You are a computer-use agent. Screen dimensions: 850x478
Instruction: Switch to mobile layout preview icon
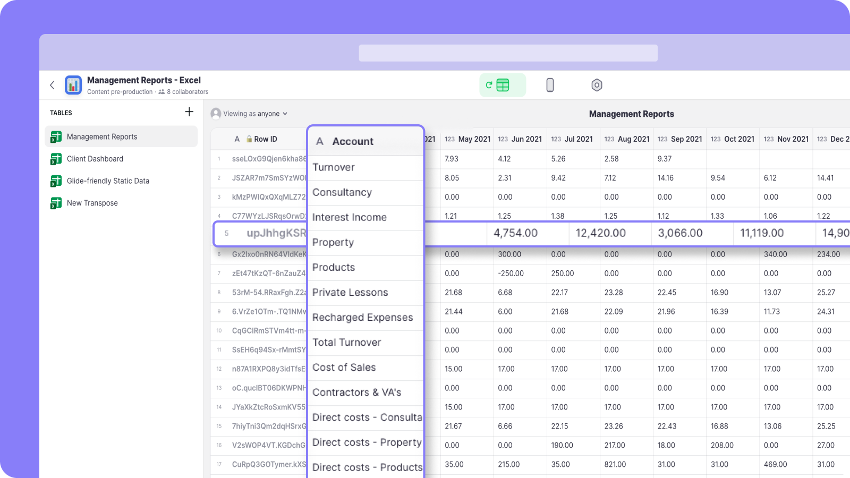550,85
